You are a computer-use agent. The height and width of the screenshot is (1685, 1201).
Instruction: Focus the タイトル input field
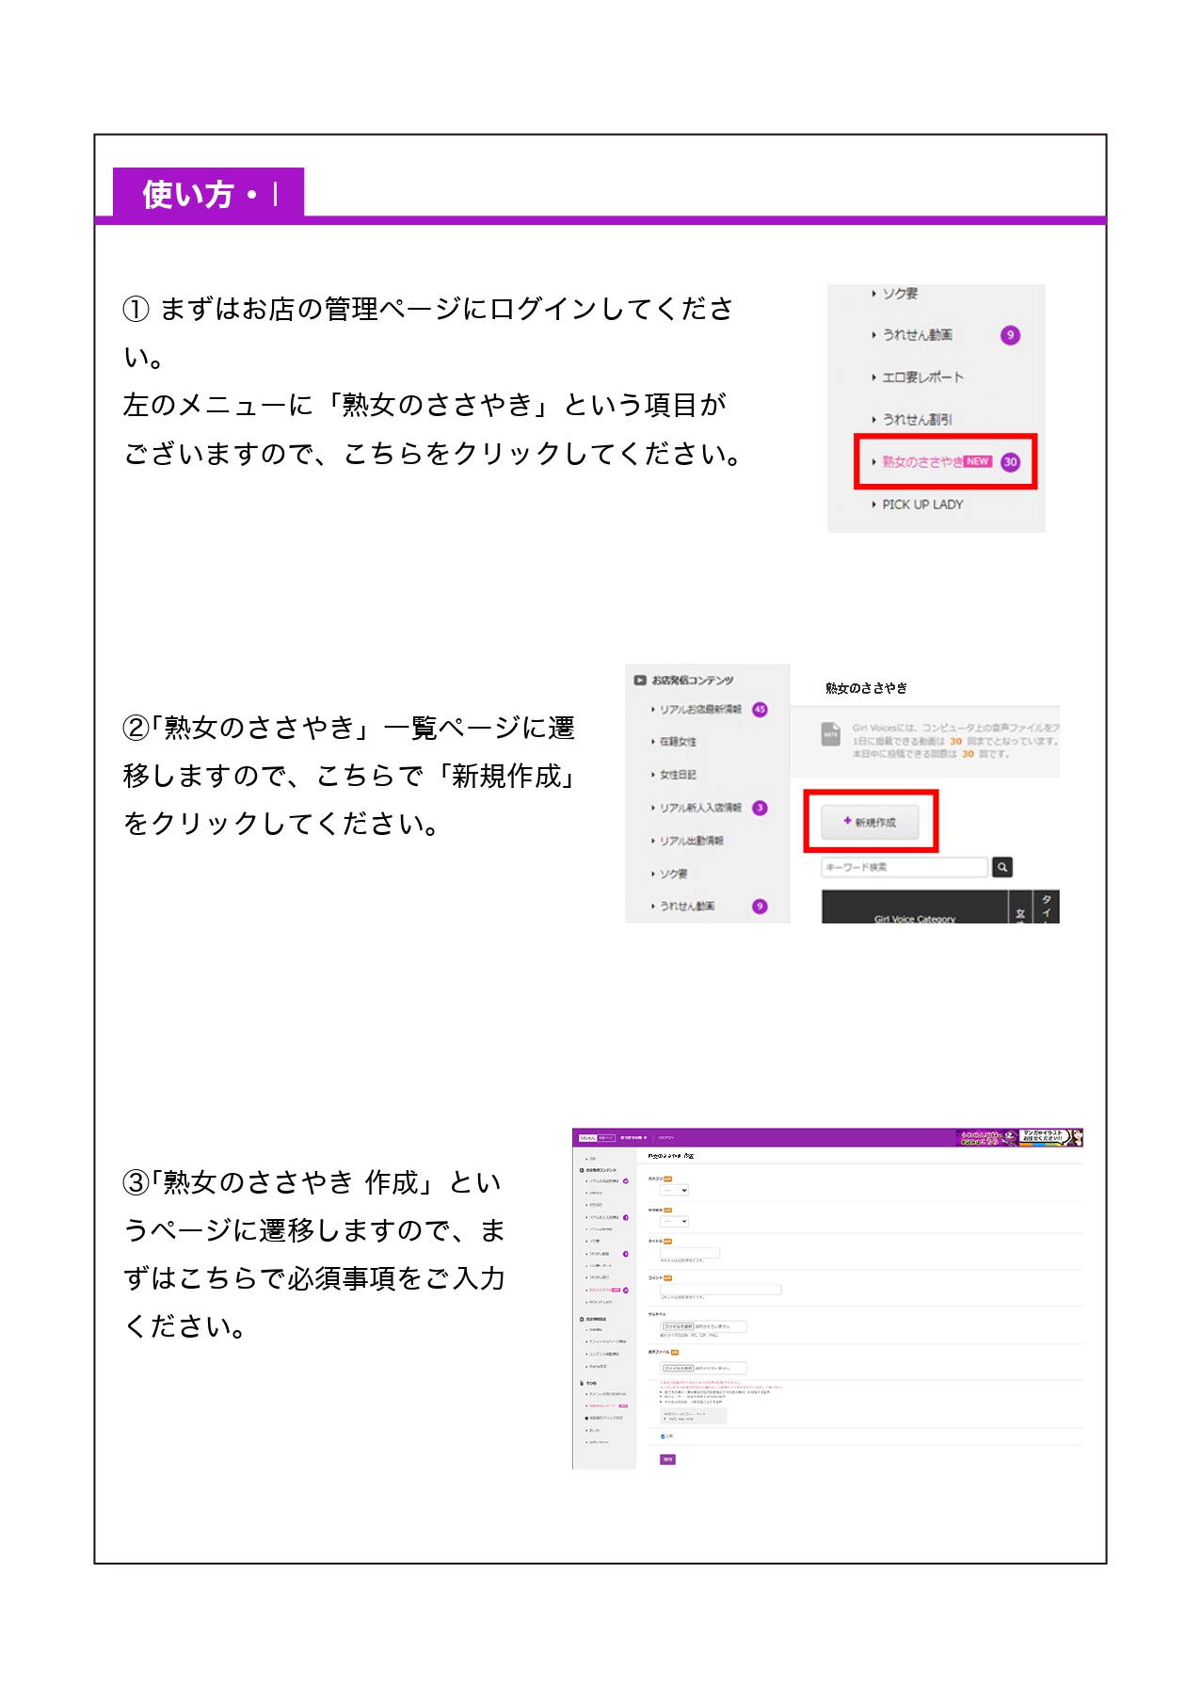690,1253
